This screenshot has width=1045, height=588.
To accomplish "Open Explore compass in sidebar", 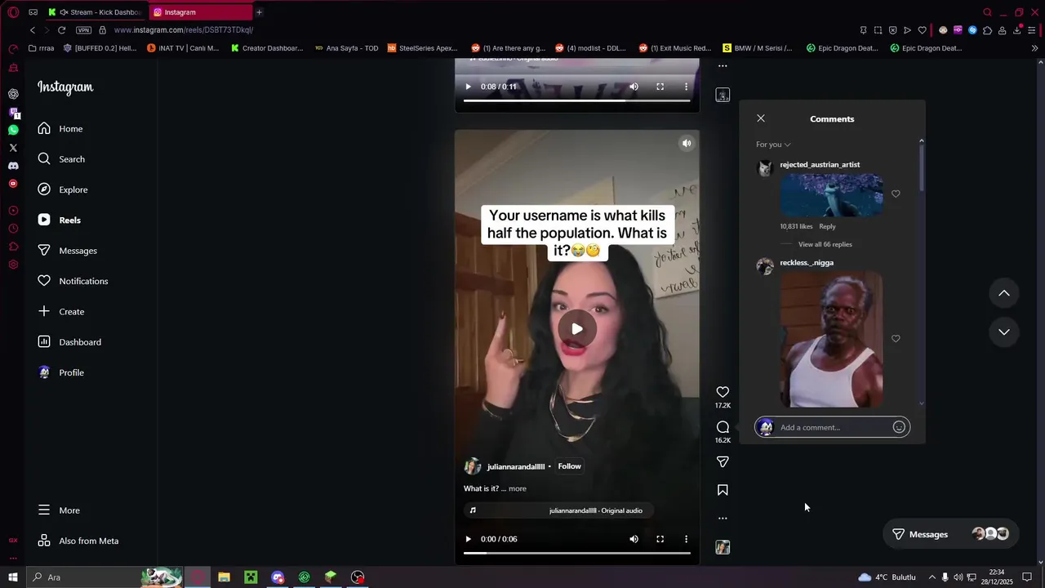I will click(x=62, y=189).
